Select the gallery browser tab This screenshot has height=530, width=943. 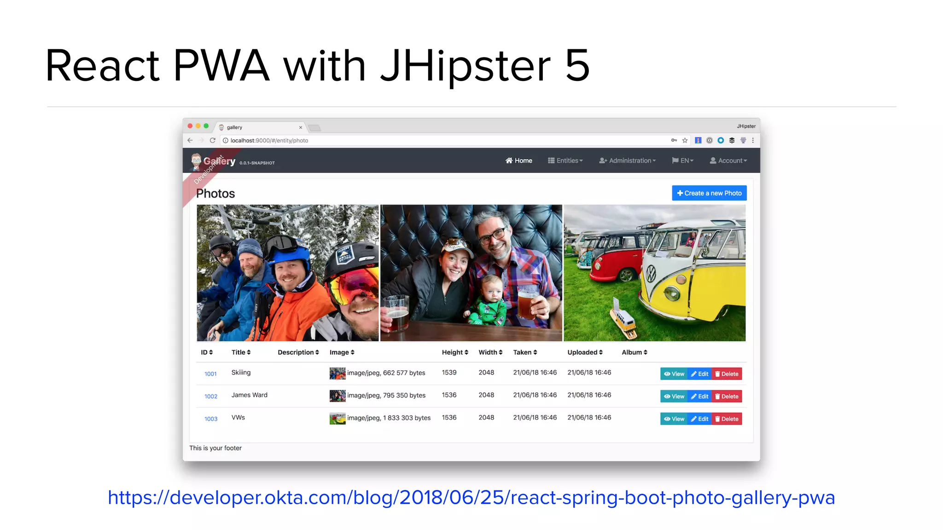[260, 127]
